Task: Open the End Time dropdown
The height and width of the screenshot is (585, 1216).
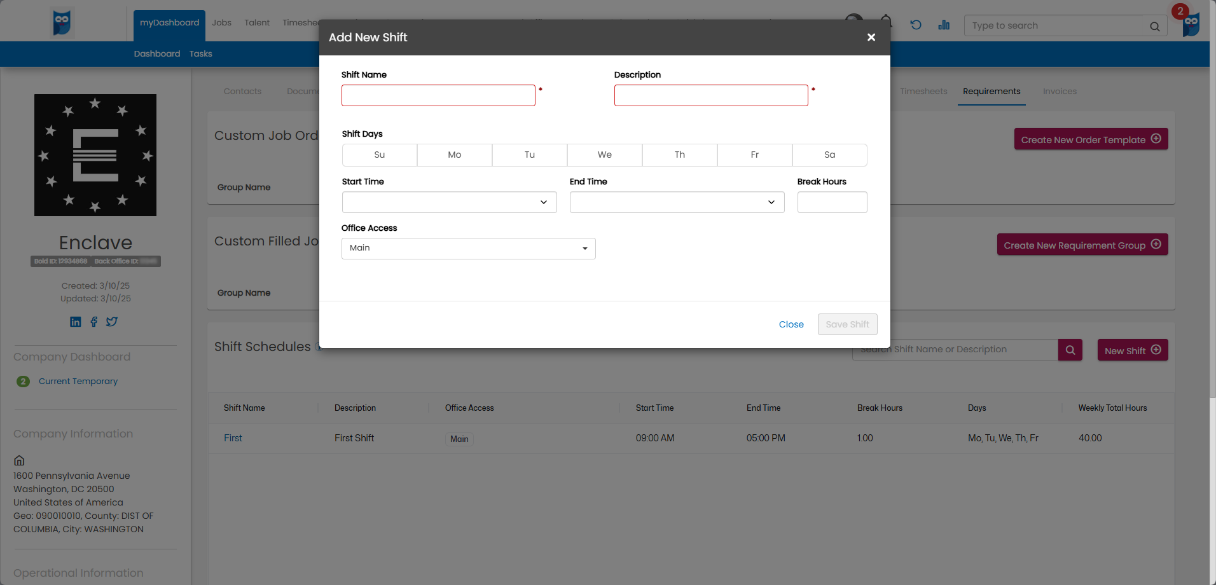Action: 677,202
